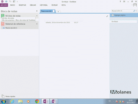Toggle the dock to desktop icon
Image resolution: width=138 pixels, height=104 pixels.
pos(14,1)
